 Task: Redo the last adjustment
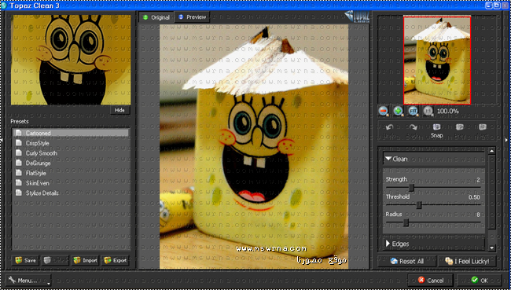[x=414, y=130]
